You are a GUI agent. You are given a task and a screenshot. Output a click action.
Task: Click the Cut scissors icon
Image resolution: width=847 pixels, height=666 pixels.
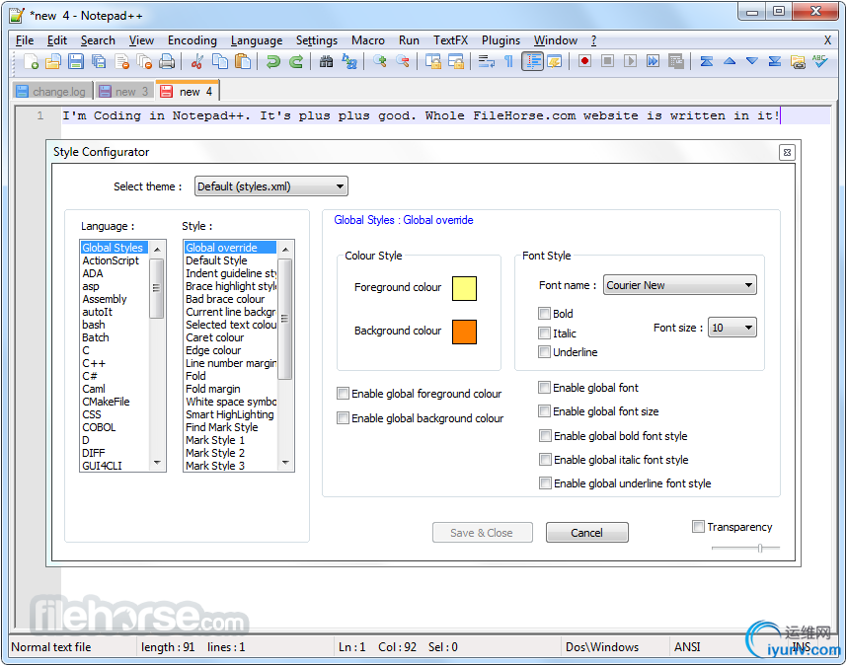pyautogui.click(x=196, y=61)
